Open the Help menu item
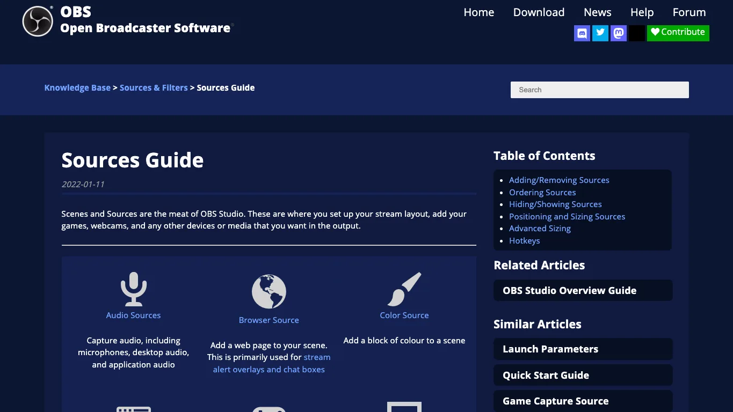Screen dimensions: 733x412 (642, 12)
